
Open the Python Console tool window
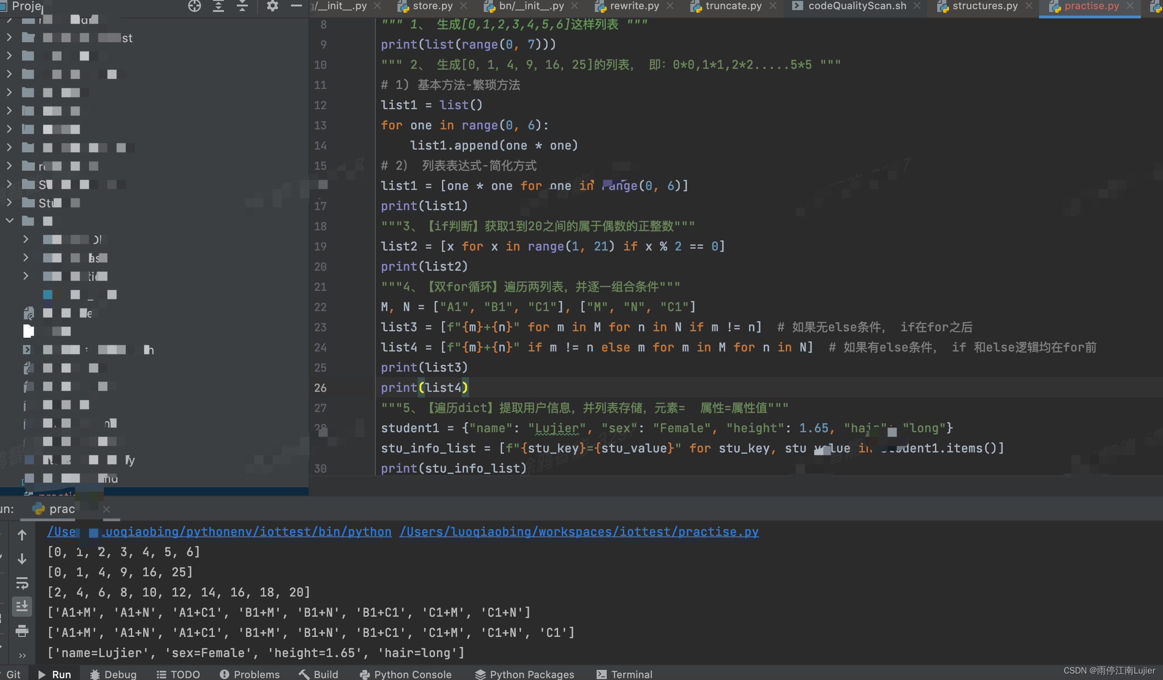(406, 674)
